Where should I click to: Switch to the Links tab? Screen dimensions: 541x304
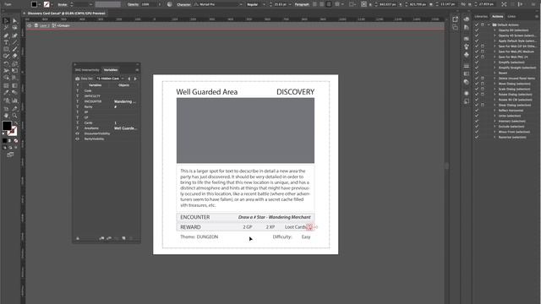(x=511, y=17)
